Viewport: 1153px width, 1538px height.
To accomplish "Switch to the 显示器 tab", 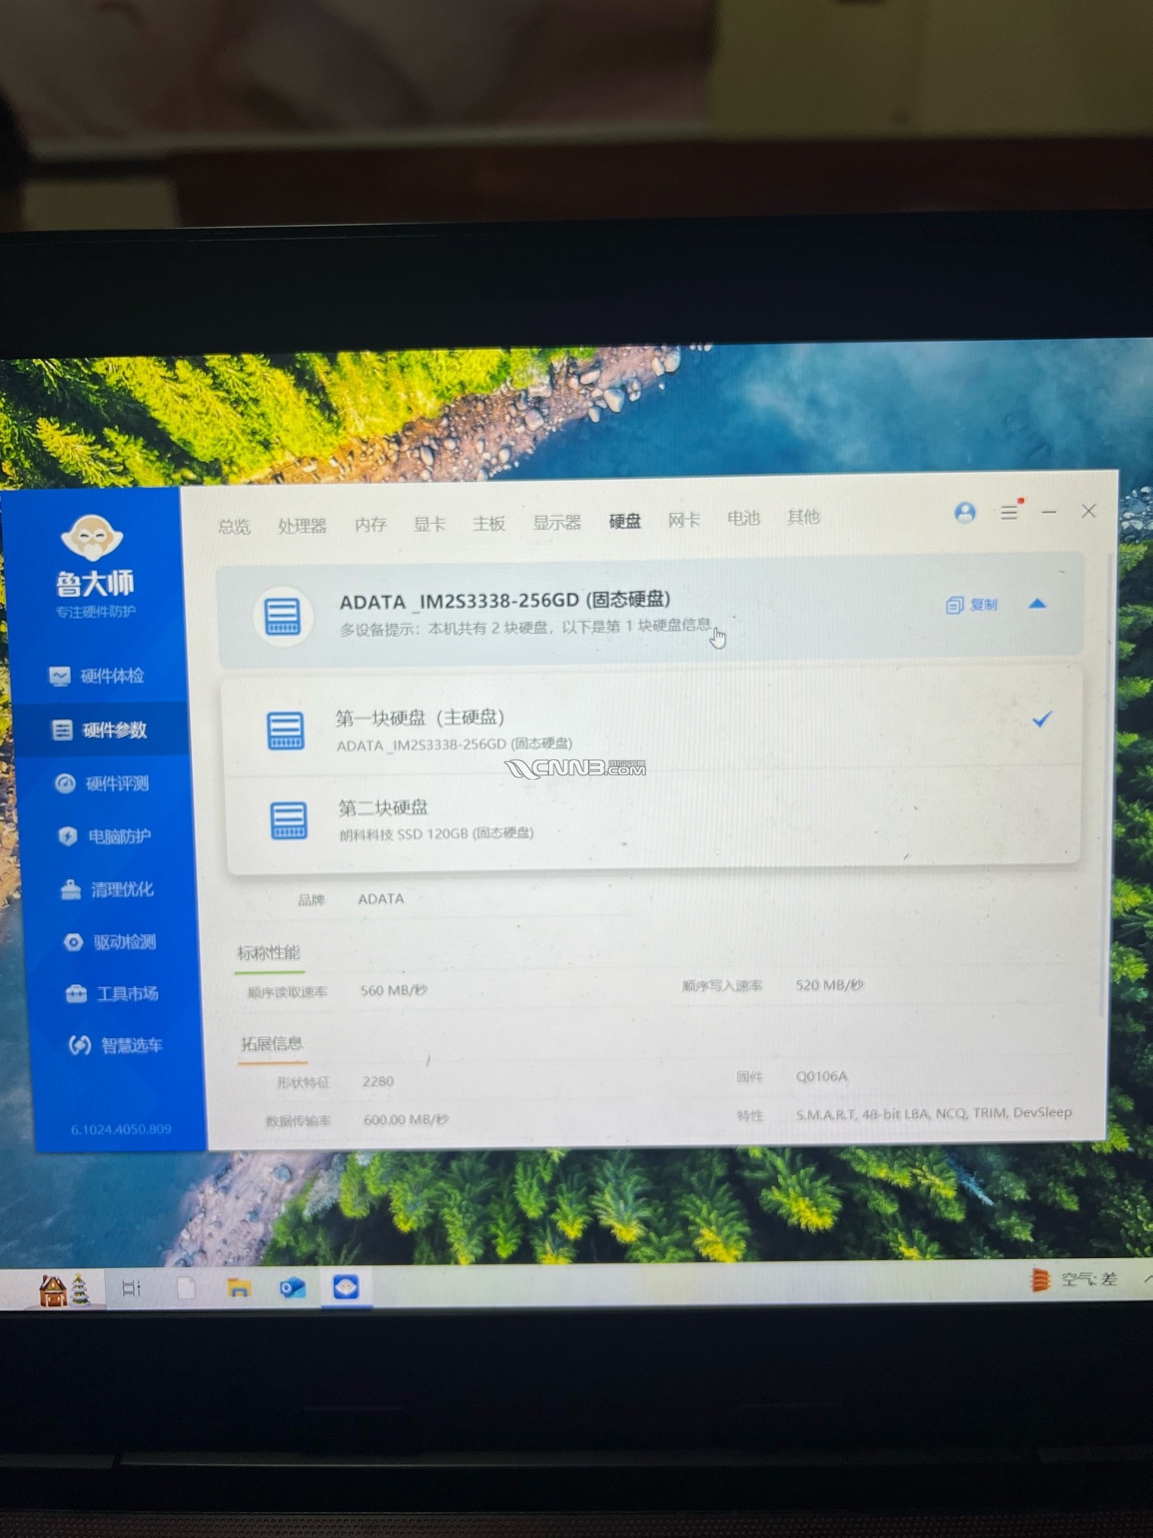I will [557, 523].
